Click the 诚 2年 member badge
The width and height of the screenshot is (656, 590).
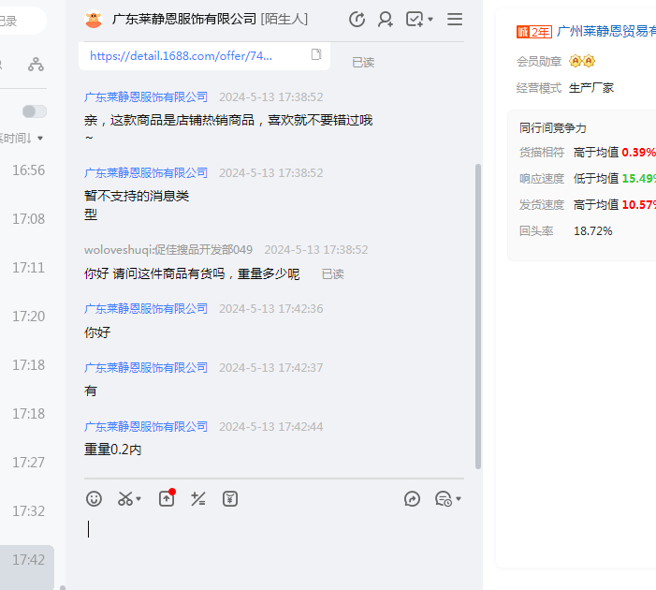534,32
